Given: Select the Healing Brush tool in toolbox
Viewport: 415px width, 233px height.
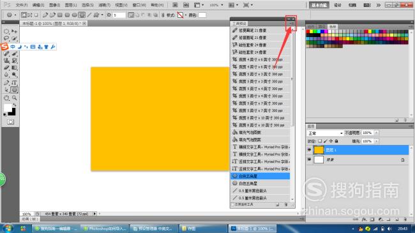Looking at the screenshot, I should click(6, 54).
